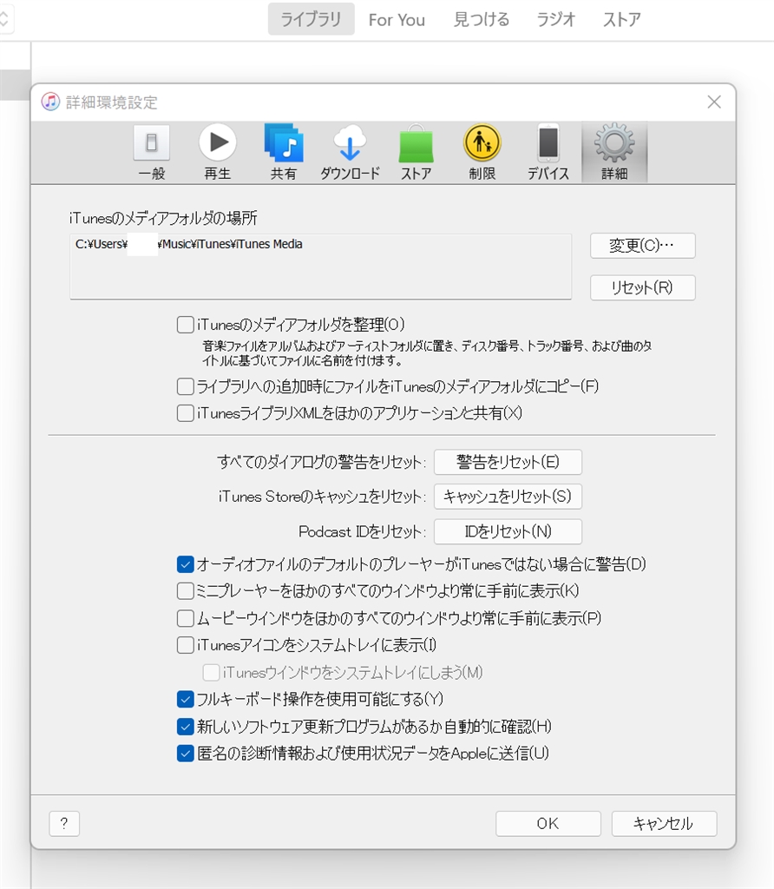The height and width of the screenshot is (889, 774).
Task: Open help with the ? button
Action: (64, 823)
